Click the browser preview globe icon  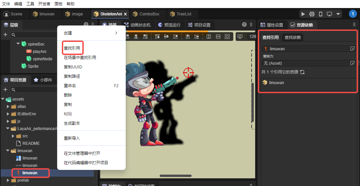pos(312,14)
